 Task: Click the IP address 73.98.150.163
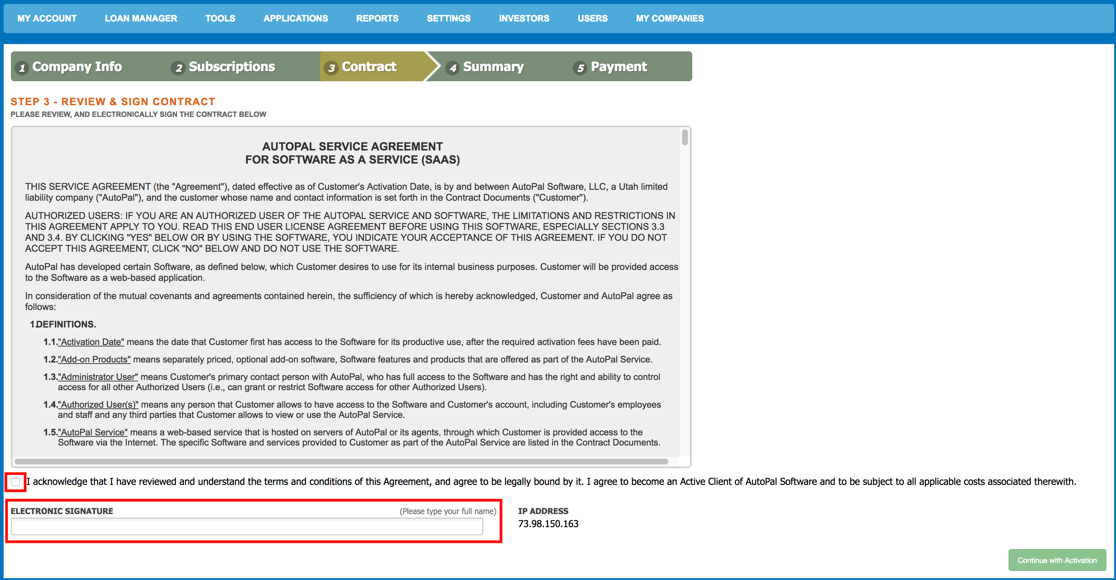tap(548, 524)
